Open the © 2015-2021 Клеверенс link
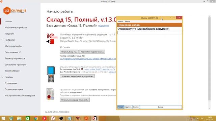The height and width of the screenshot is (121, 216). pos(57,112)
